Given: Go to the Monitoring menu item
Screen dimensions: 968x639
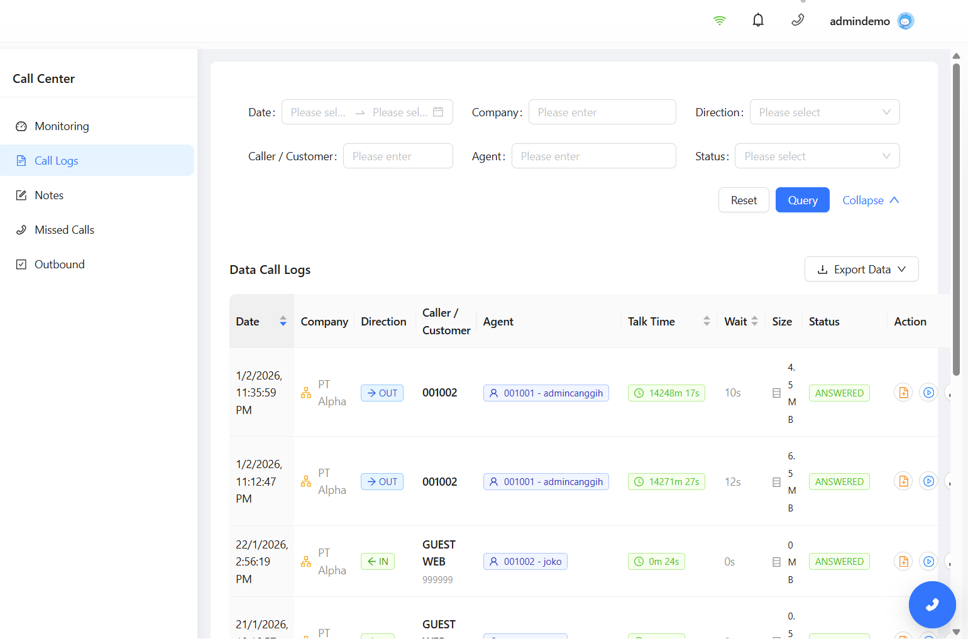Looking at the screenshot, I should pos(62,126).
